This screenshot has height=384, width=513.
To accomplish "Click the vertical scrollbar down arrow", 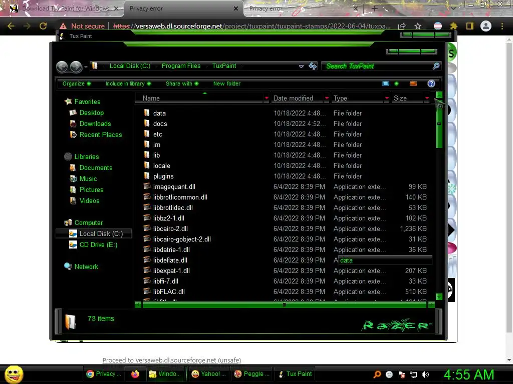I will [439, 296].
